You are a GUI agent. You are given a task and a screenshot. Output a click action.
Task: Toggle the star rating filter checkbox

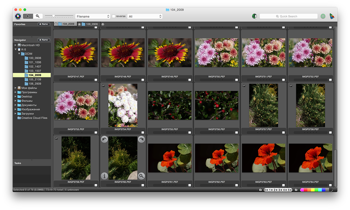pyautogui.click(x=260, y=190)
